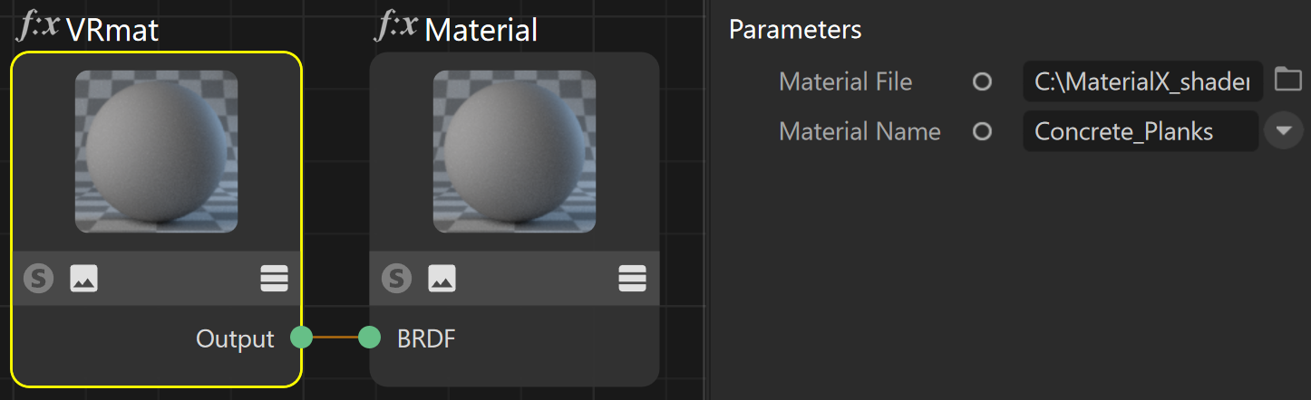Toggle the Material File parameter circle
Viewport: 1311px width, 400px height.
(982, 82)
